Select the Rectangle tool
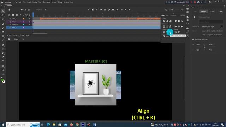Image resolution: width=226 pixels, height=127 pixels. coord(3,36)
